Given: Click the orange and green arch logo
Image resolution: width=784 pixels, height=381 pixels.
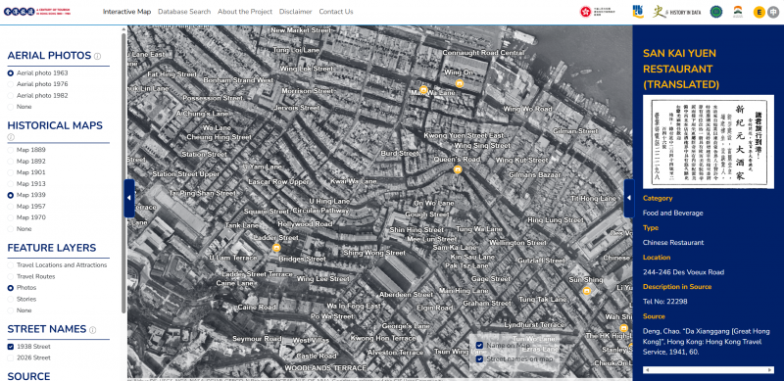Looking at the screenshot, I should coord(738,11).
